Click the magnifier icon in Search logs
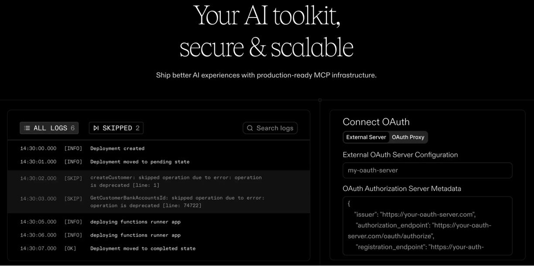Screen dimensions: 534x266 point(250,128)
